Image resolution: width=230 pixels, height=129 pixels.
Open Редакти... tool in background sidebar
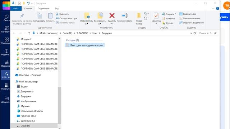click(6, 52)
